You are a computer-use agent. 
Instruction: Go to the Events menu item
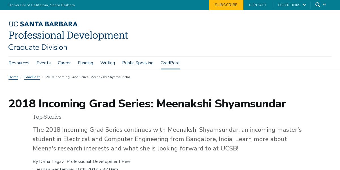(44, 63)
